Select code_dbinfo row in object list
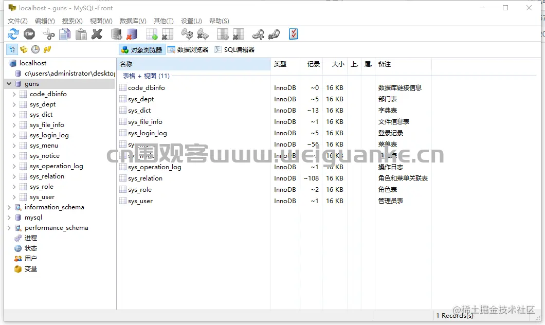The width and height of the screenshot is (545, 325). tap(147, 88)
